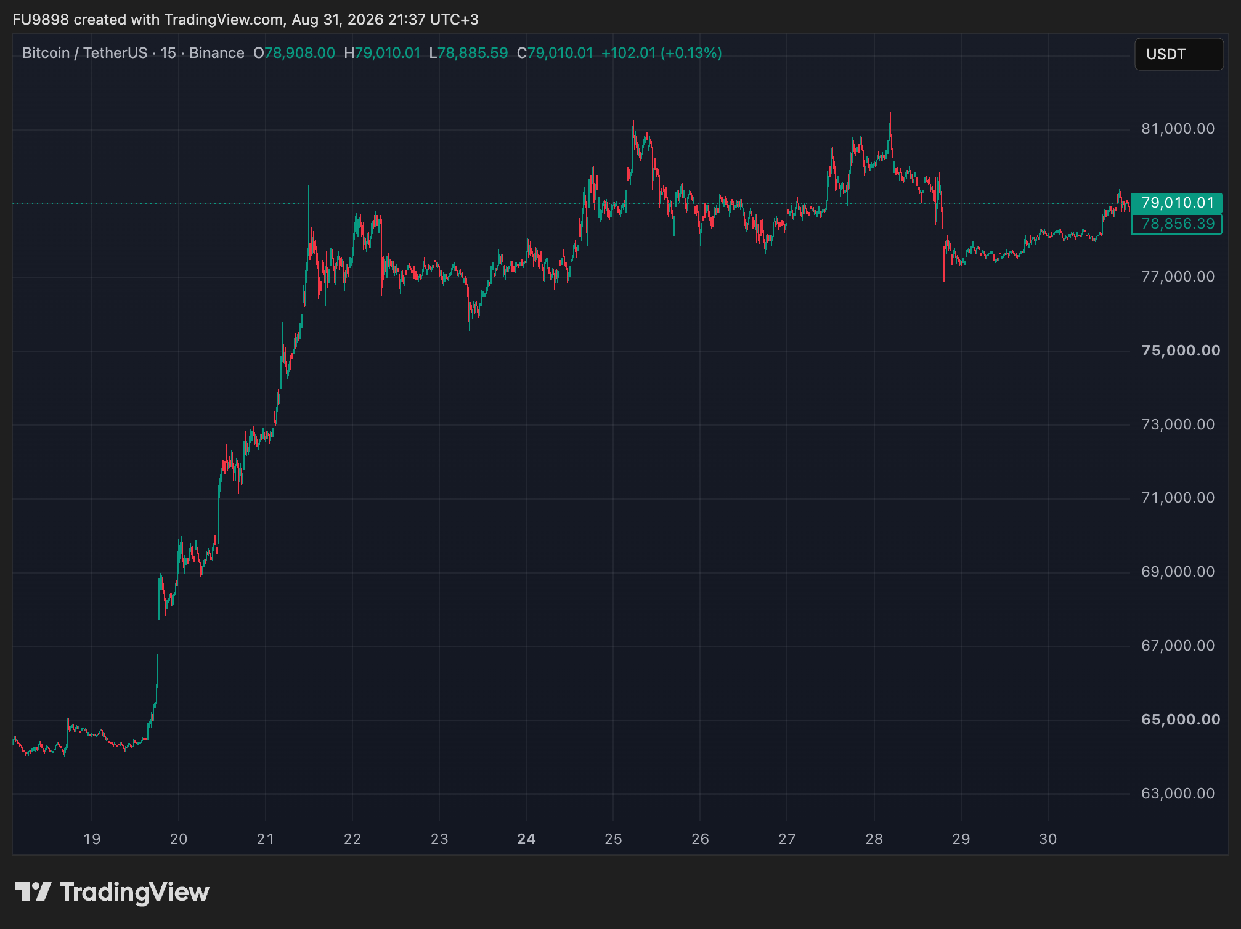Click the 63,000.00 price axis label
Screen dimensions: 1241x929
click(1178, 793)
